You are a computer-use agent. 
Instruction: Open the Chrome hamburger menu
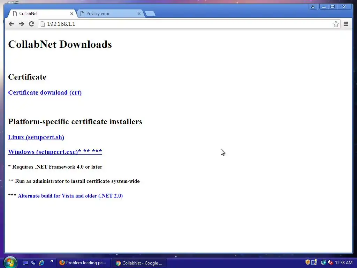[x=346, y=24]
